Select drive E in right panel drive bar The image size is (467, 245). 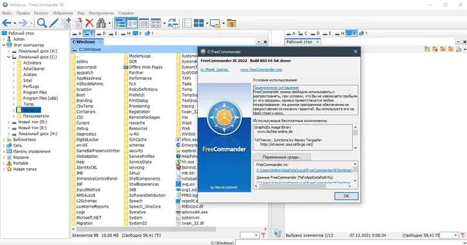coord(326,34)
